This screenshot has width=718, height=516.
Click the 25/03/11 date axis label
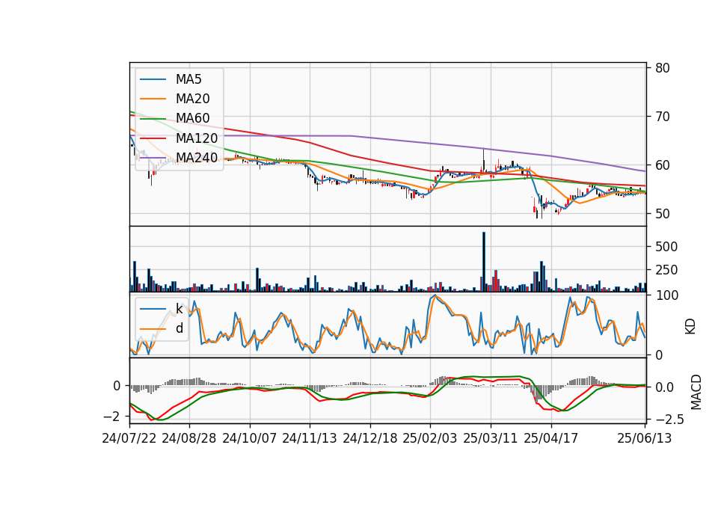click(491, 438)
